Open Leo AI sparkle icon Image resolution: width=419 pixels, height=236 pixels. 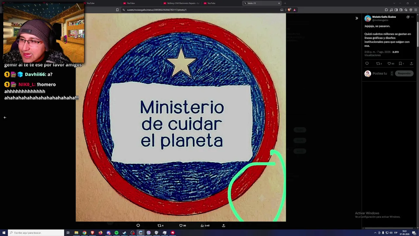[406, 10]
